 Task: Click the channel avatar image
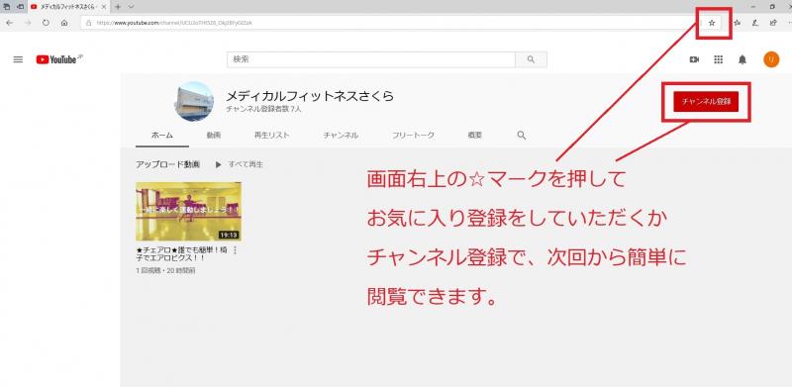(194, 102)
